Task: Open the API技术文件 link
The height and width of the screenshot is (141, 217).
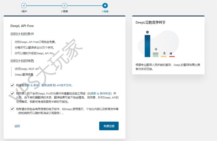Action: click(x=64, y=85)
